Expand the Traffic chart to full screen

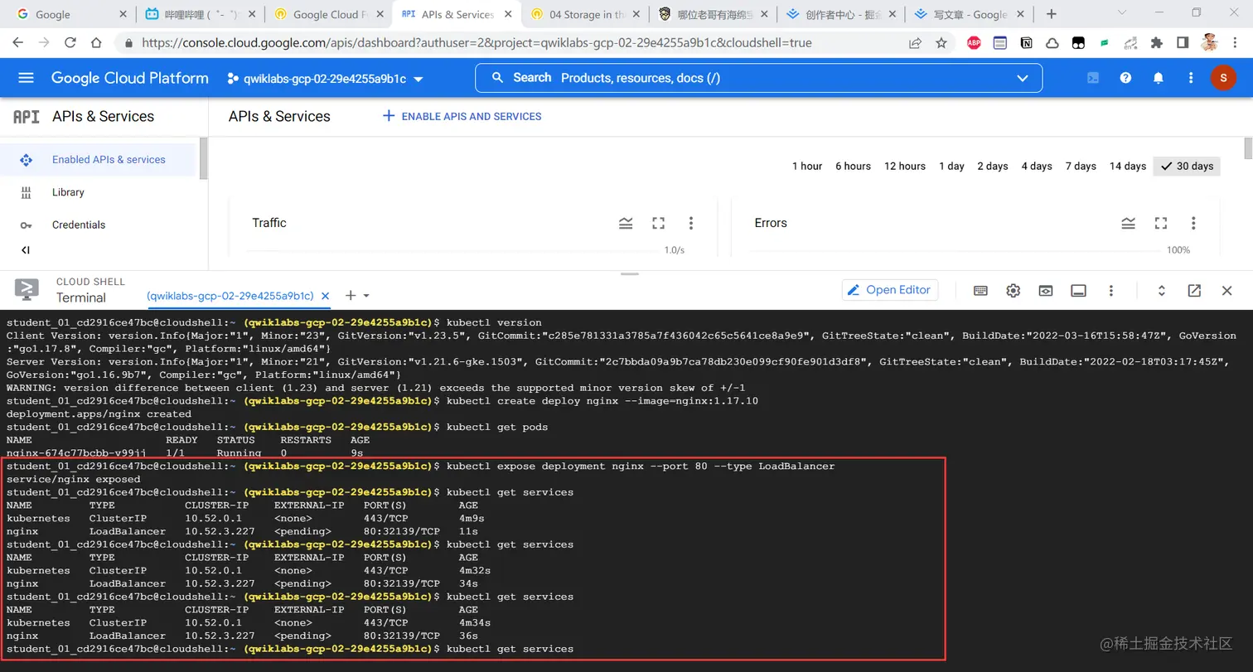(658, 223)
